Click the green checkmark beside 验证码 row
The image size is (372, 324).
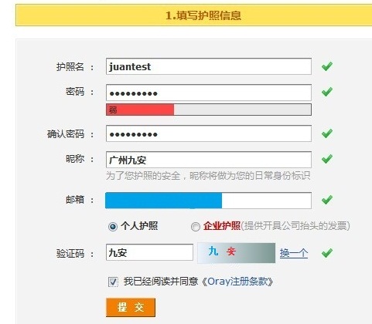(327, 253)
